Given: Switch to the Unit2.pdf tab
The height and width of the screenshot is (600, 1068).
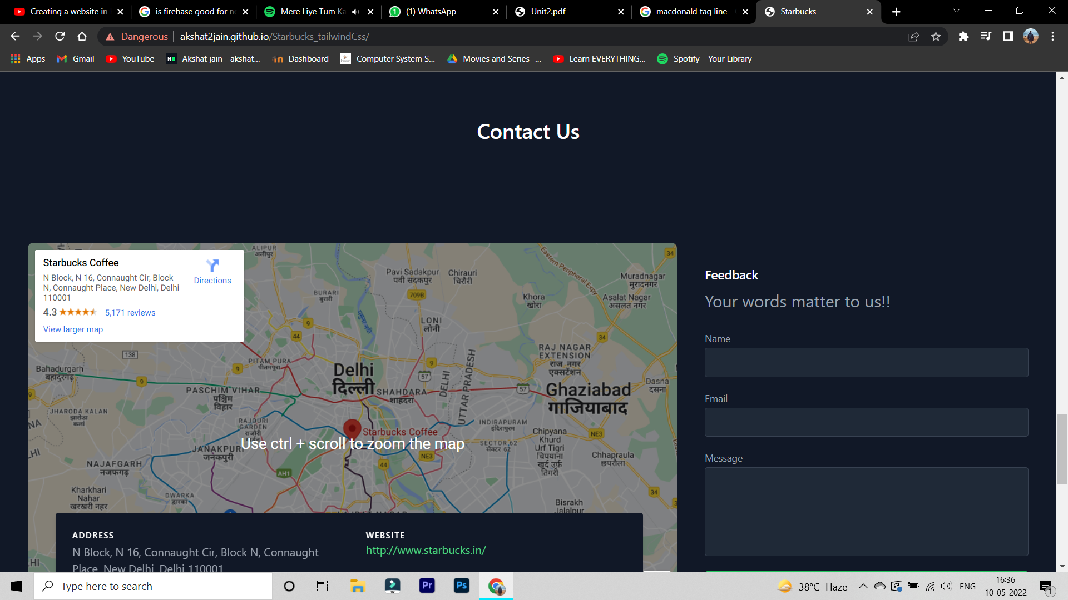Looking at the screenshot, I should (x=548, y=11).
